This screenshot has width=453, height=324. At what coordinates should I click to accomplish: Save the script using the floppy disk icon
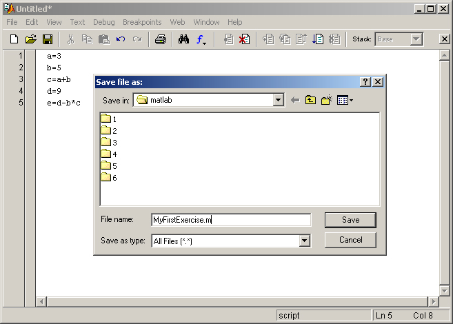point(48,39)
